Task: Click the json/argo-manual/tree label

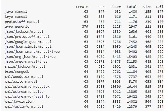Action: coord(26,61)
